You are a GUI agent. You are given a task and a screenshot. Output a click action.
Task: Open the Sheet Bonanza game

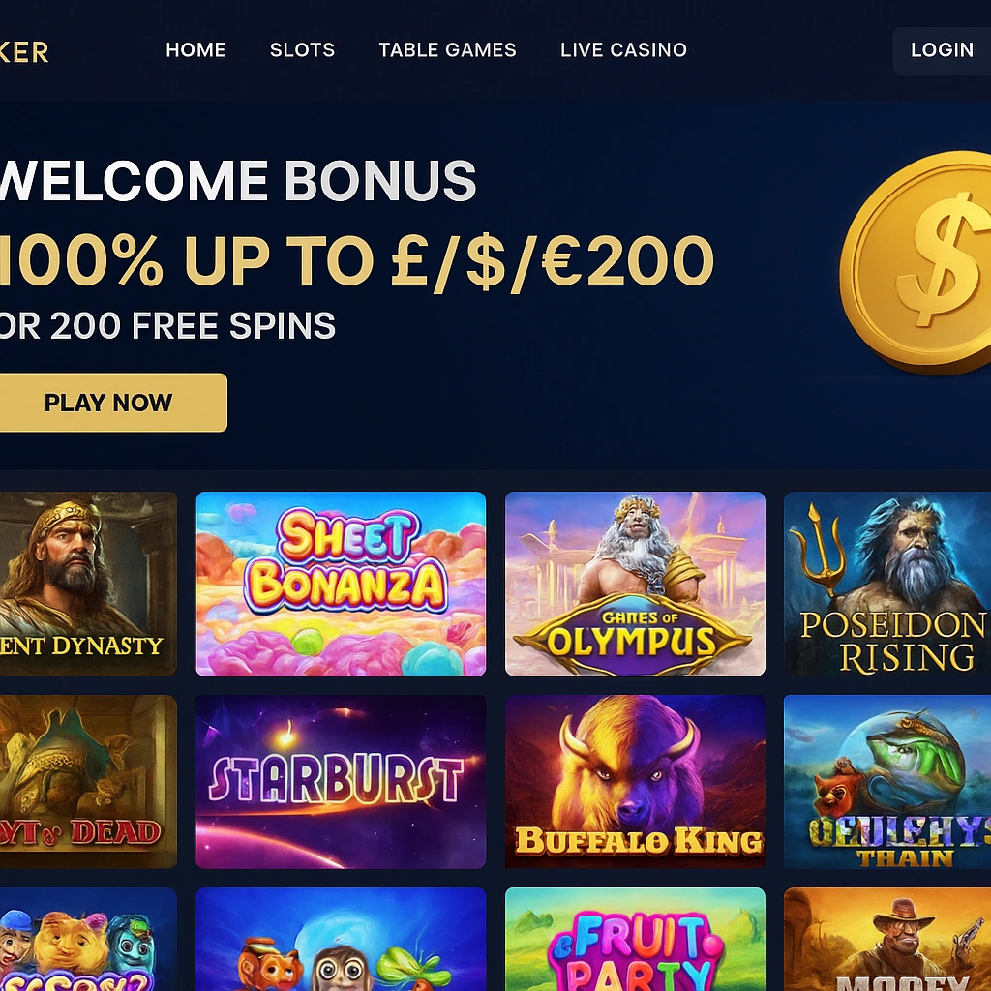(x=341, y=584)
